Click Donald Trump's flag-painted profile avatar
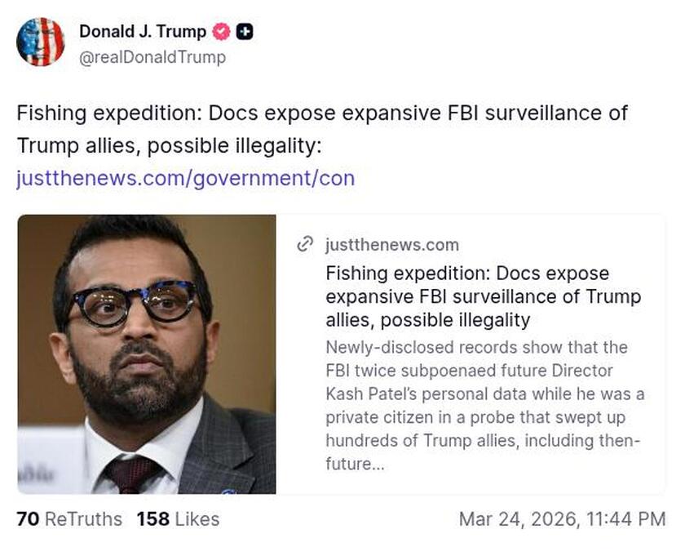 pos(41,41)
